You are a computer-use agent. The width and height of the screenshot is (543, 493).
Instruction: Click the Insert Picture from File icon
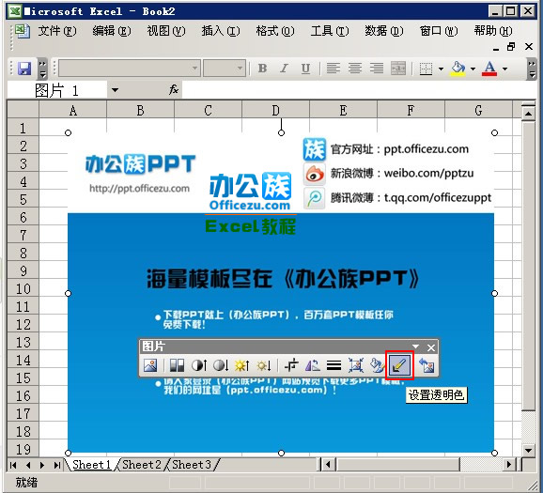pos(150,365)
